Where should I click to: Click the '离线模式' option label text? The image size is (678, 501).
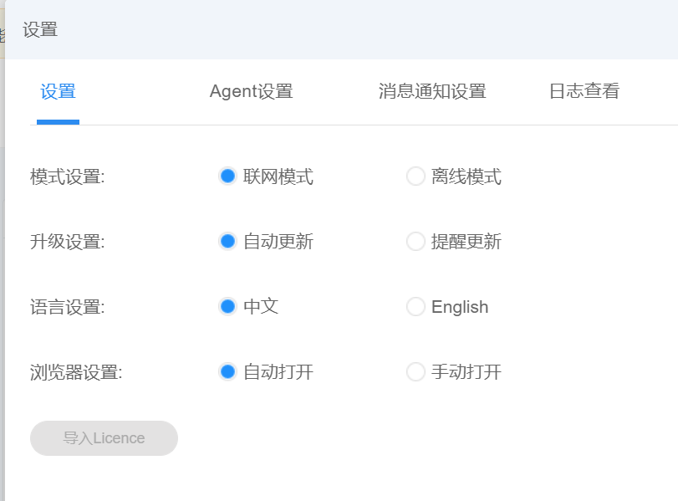pos(466,176)
